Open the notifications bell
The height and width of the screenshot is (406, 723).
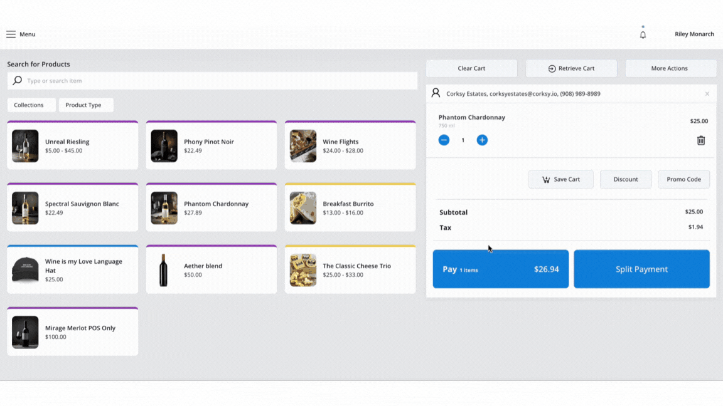[643, 34]
